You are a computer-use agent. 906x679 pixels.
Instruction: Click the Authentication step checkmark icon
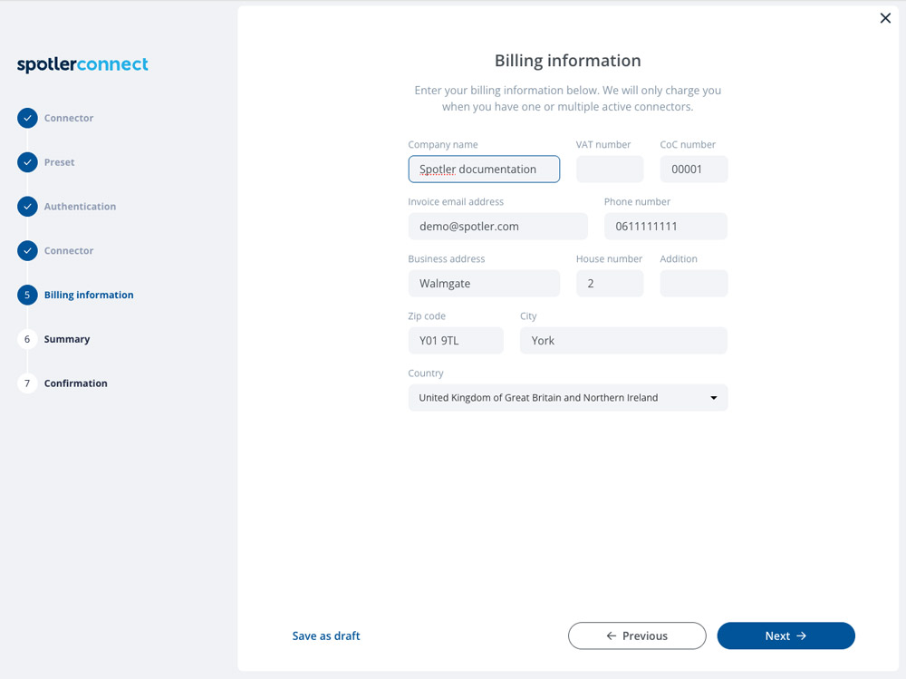click(27, 207)
